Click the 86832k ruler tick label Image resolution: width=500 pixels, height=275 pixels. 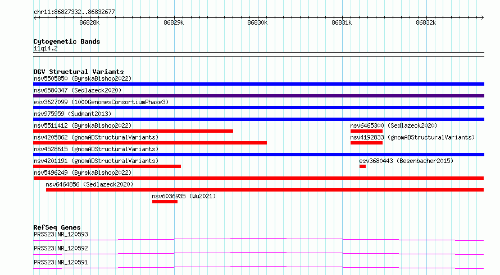point(426,22)
